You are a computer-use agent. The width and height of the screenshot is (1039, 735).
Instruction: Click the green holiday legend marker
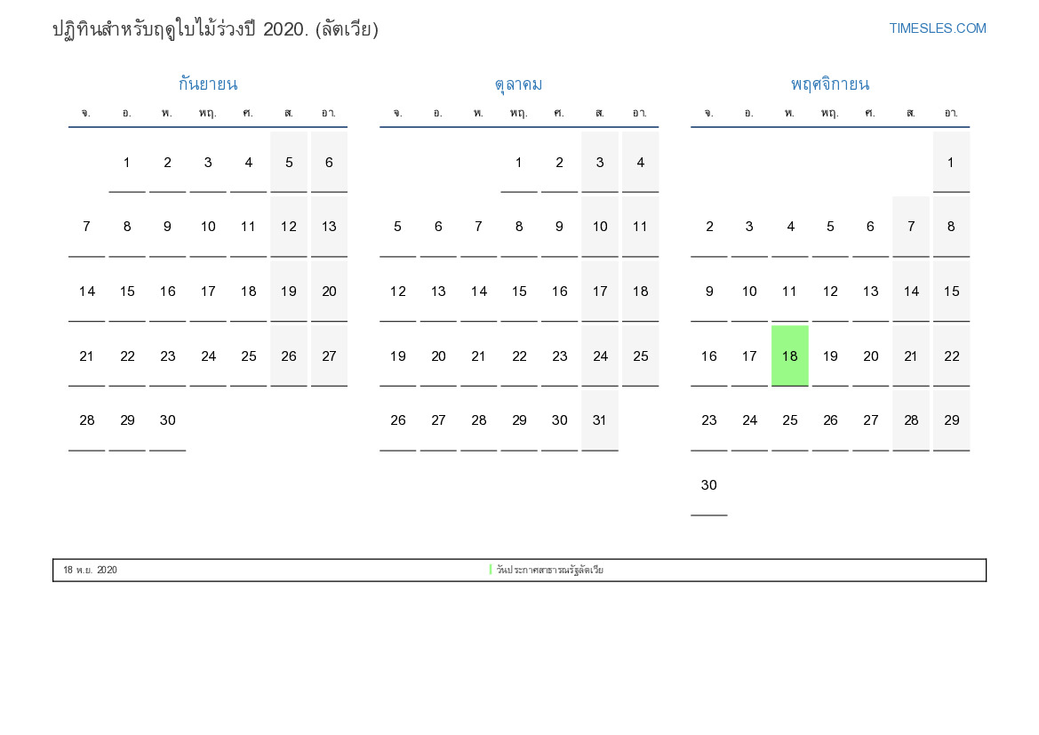(491, 570)
